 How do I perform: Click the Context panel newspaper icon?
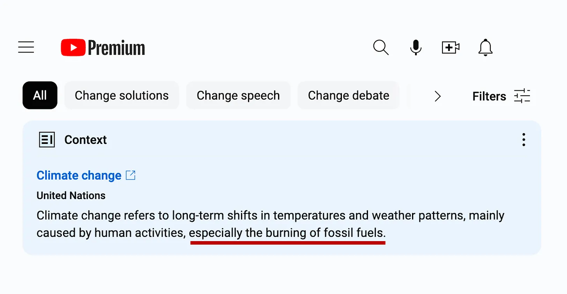[x=47, y=140]
